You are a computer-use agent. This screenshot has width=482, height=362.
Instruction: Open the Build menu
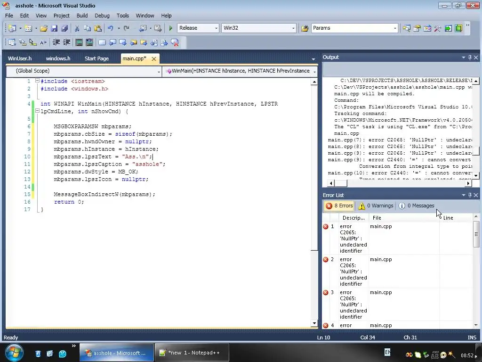[82, 16]
